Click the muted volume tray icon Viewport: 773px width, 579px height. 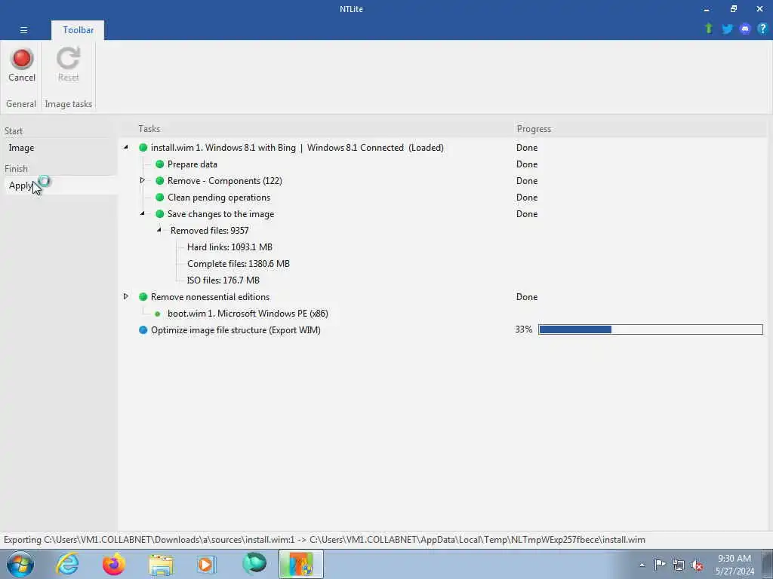[697, 565]
